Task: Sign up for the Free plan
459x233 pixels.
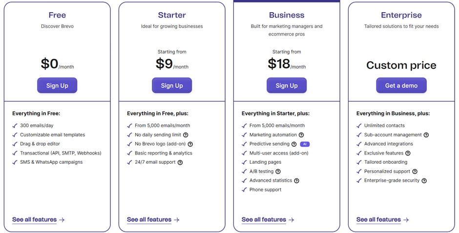Action: (x=57, y=85)
